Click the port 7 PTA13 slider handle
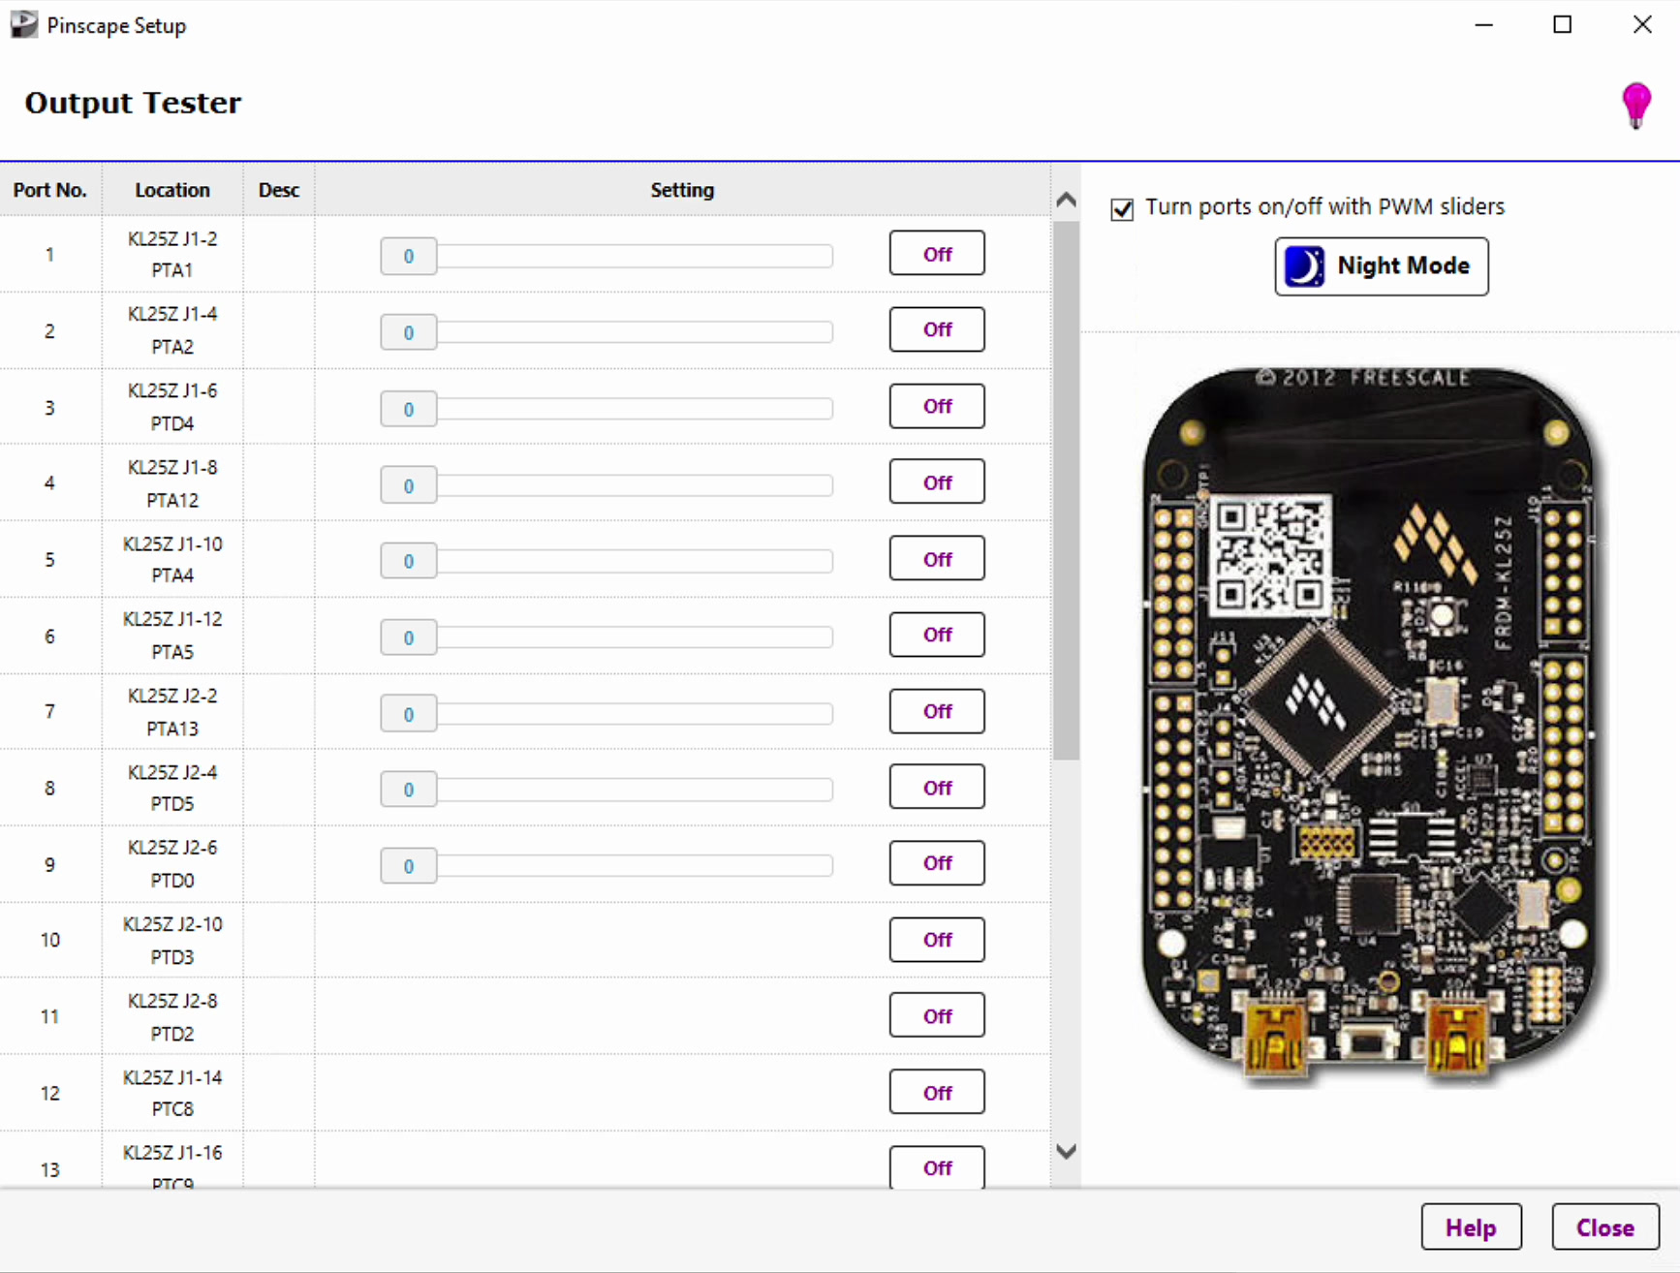The image size is (1680, 1273). 408,714
